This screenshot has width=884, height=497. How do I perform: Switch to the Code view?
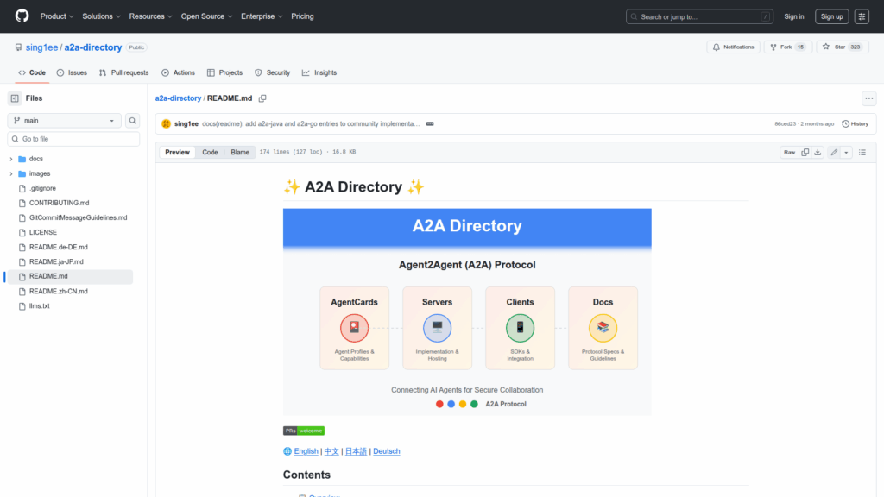pyautogui.click(x=210, y=152)
